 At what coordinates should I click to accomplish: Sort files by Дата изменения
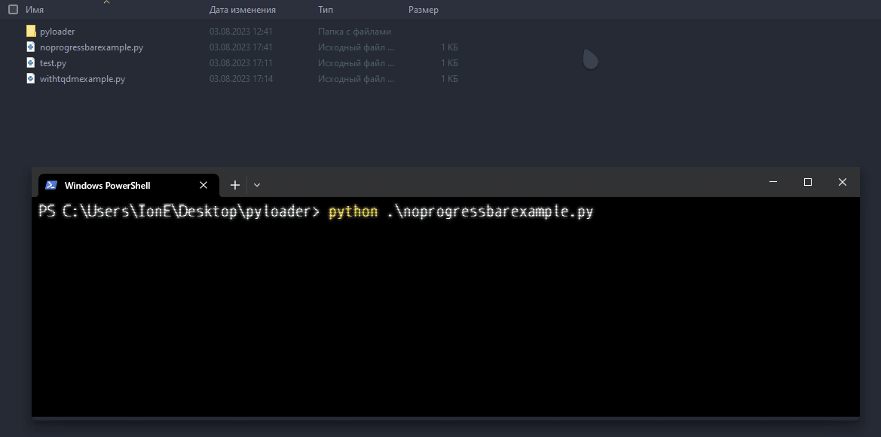point(242,9)
